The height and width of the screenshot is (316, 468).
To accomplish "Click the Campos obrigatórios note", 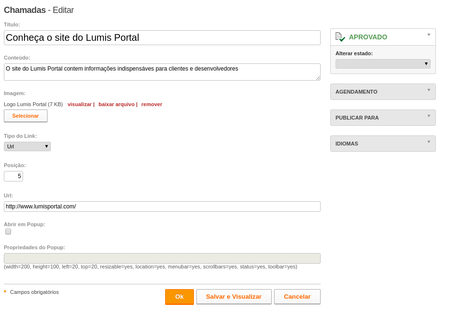I will pyautogui.click(x=35, y=292).
